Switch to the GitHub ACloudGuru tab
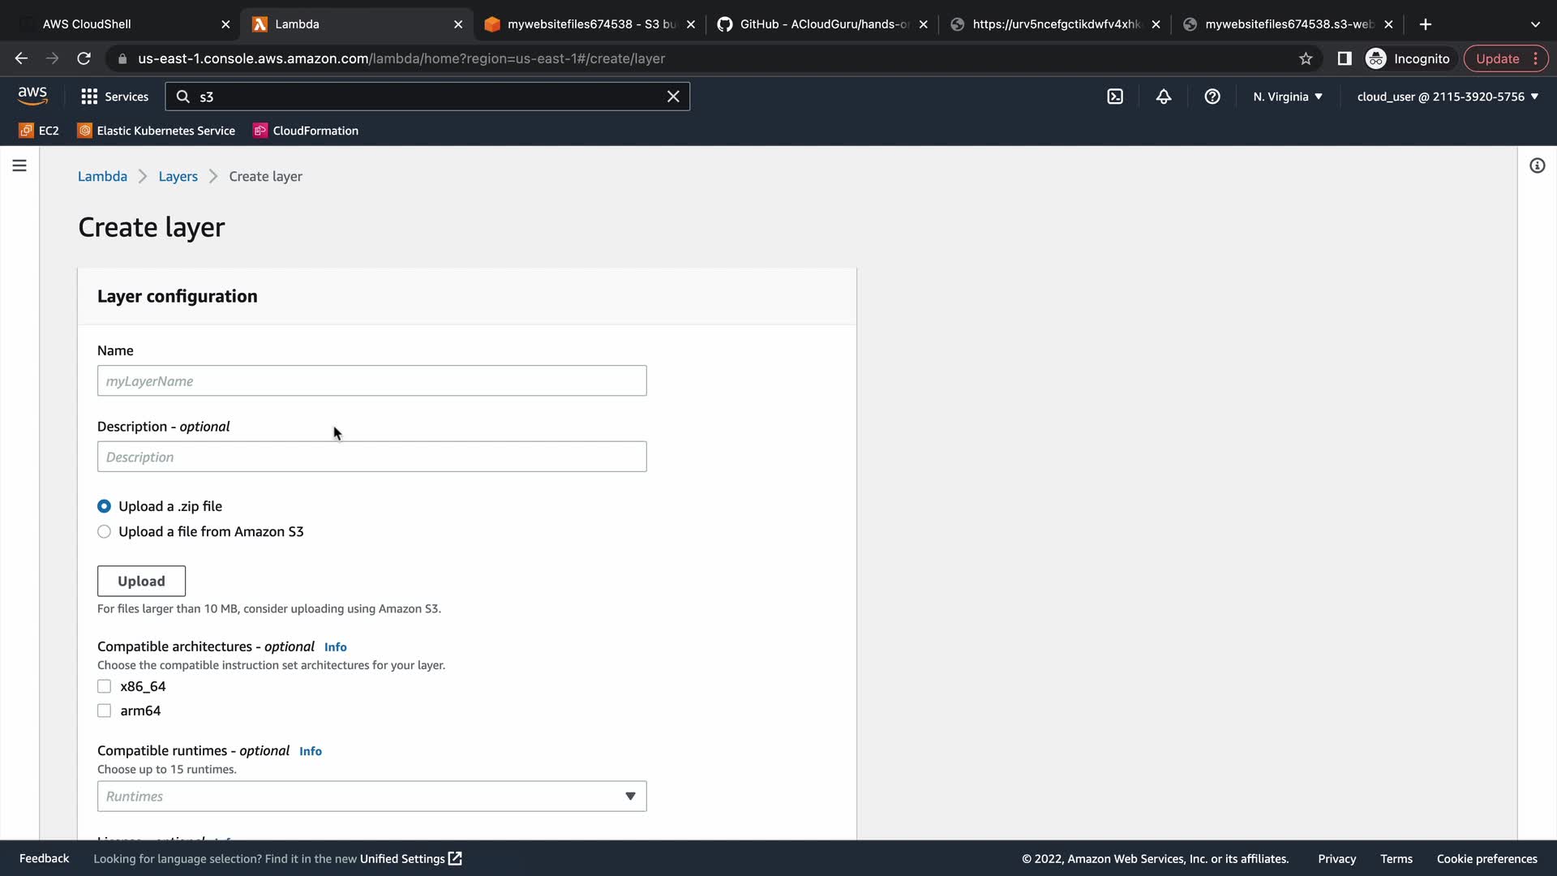Screen dimensions: 1557x876 tap(823, 24)
